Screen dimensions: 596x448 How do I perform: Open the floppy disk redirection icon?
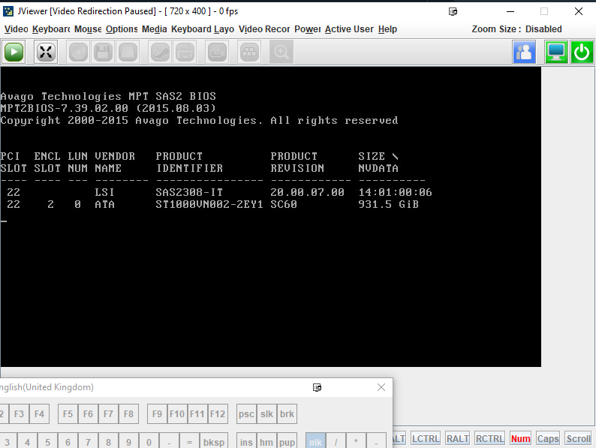click(x=103, y=52)
